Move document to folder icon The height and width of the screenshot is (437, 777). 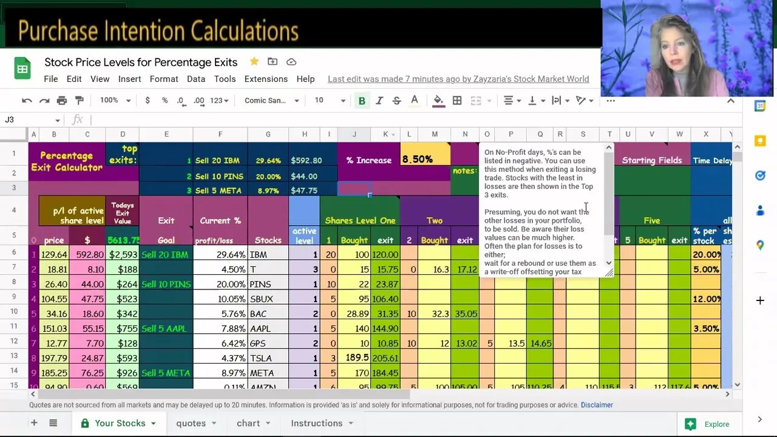(273, 62)
